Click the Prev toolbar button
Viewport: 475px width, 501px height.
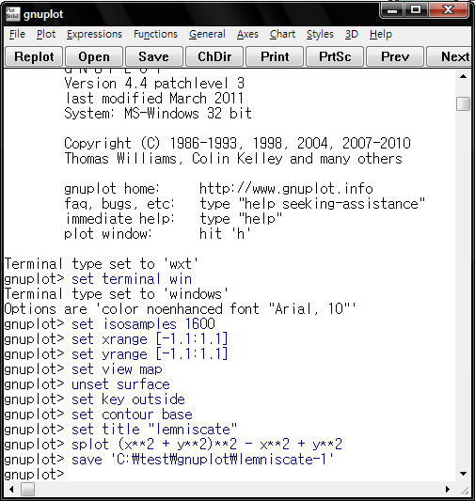coord(395,56)
